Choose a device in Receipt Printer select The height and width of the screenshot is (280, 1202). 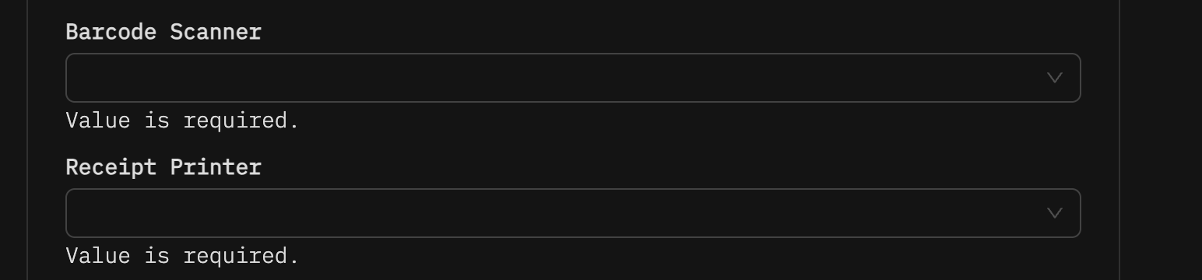click(573, 213)
